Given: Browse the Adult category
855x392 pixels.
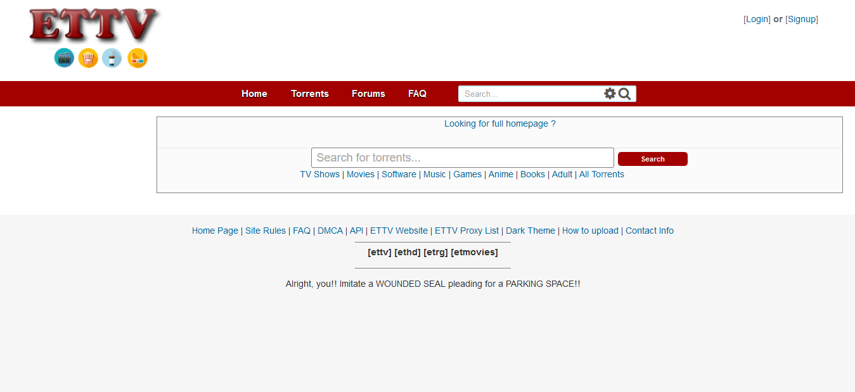Looking at the screenshot, I should pos(562,174).
